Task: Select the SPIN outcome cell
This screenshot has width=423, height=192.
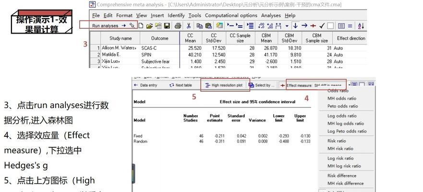Action: pyautogui.click(x=160, y=55)
